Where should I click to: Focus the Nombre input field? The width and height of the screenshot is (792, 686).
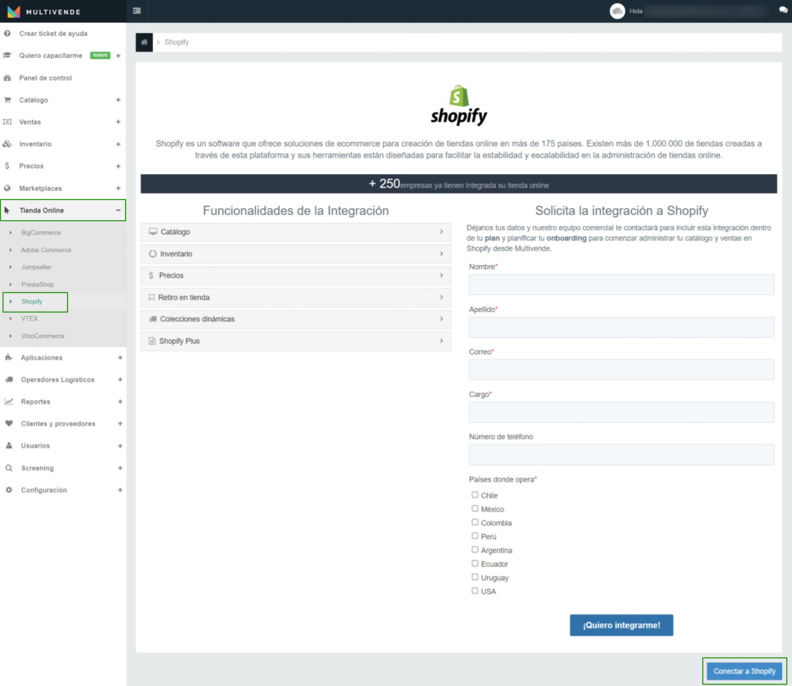coord(621,284)
